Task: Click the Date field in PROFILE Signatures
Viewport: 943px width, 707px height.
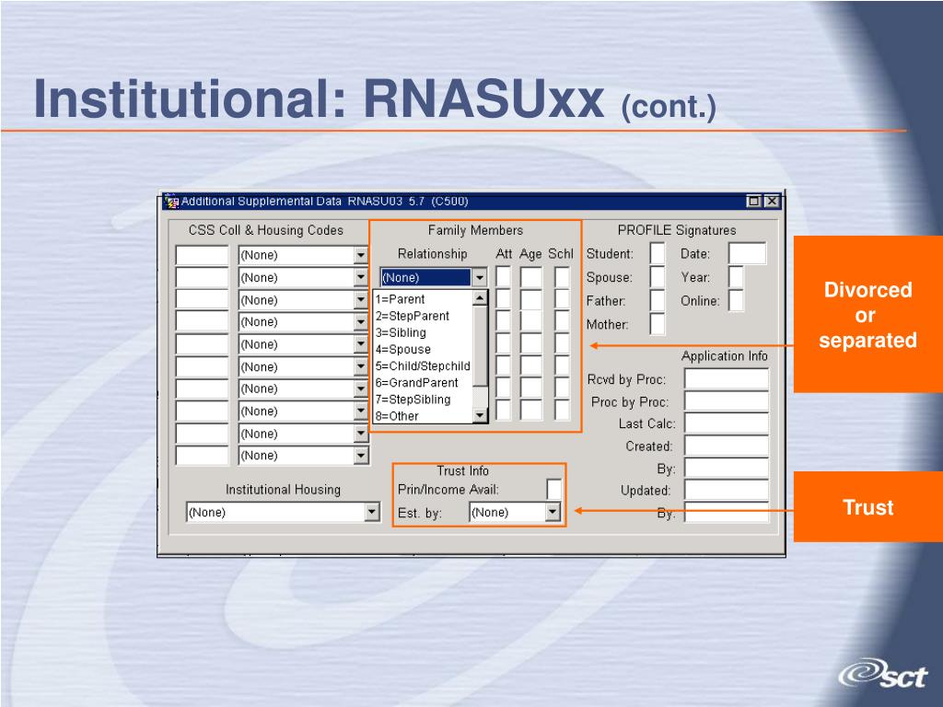Action: click(x=748, y=254)
